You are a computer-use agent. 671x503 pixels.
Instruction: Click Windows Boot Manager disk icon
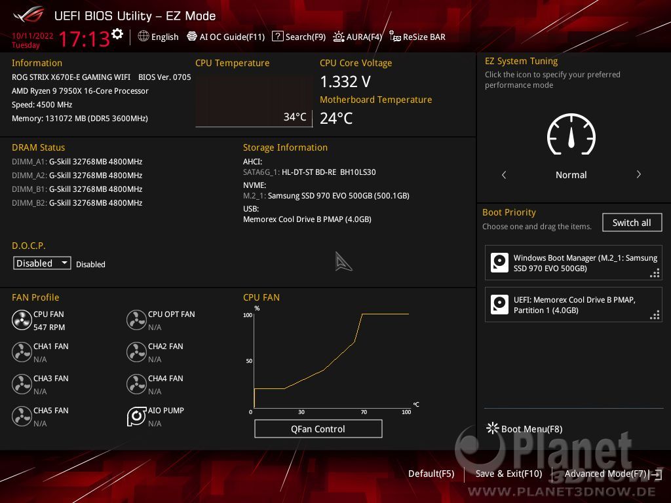(499, 263)
